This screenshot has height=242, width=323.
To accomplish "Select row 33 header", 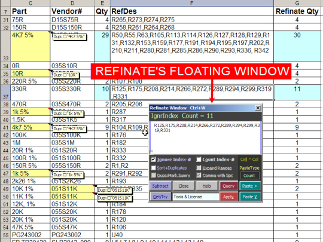I will tap(5, 46).
